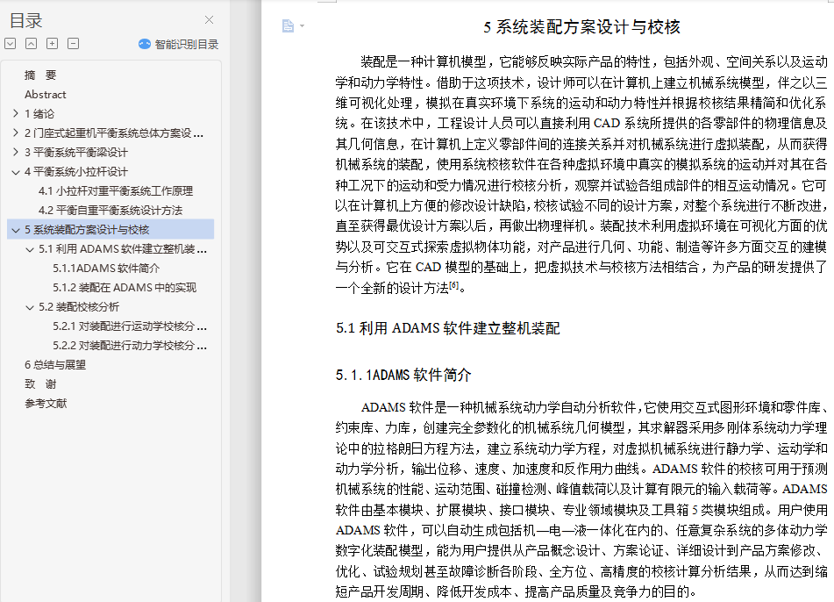Image resolution: width=834 pixels, height=602 pixels.
Task: Open 4.2 平衡自重平衡系统设计方法
Action: [x=110, y=211]
